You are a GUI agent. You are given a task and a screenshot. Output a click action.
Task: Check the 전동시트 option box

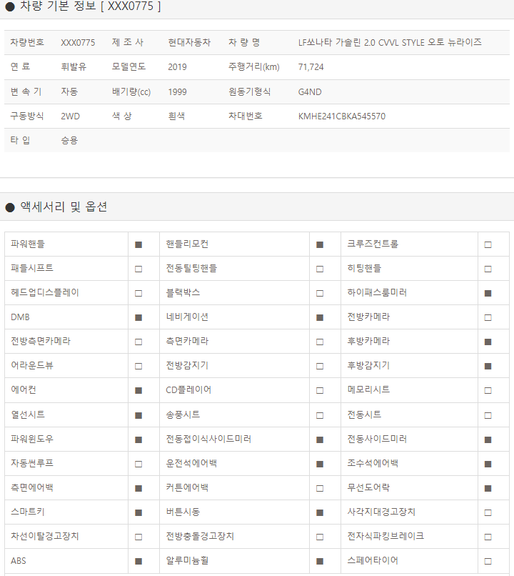[x=488, y=415]
